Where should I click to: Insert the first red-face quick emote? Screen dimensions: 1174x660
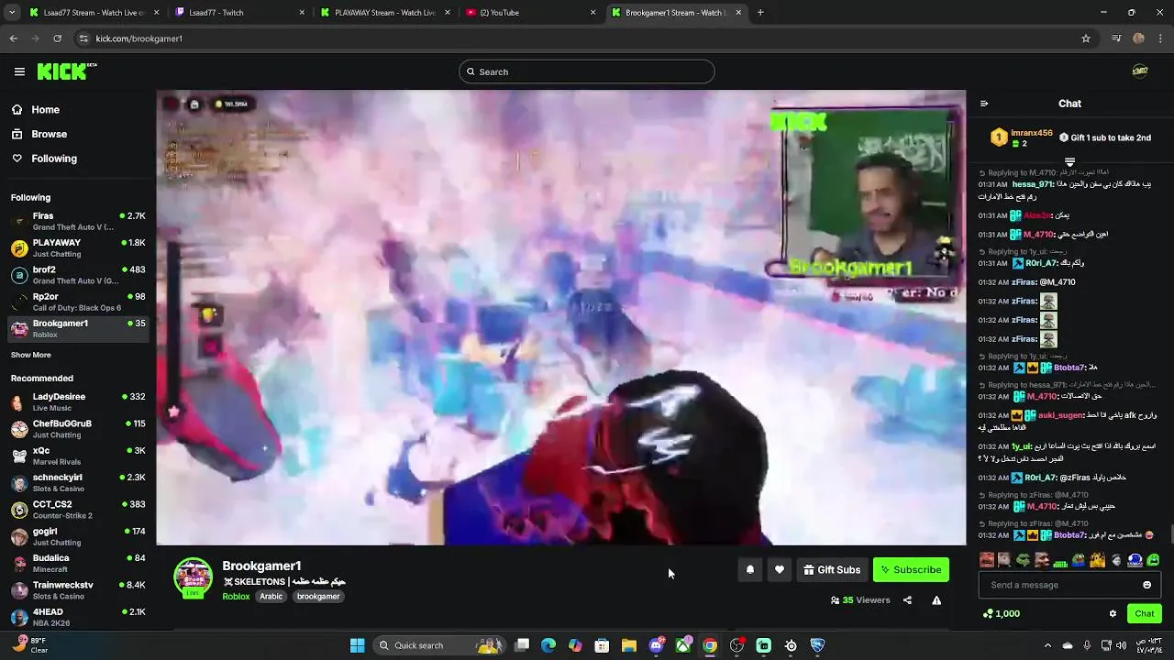pyautogui.click(x=987, y=559)
